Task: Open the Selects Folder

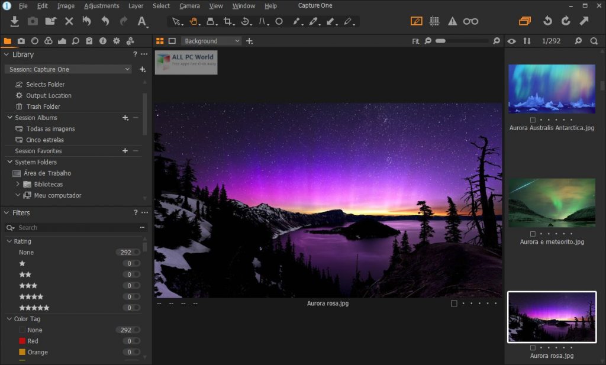Action: coord(45,85)
